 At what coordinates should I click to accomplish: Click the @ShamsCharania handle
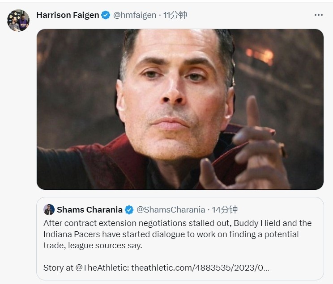171,210
